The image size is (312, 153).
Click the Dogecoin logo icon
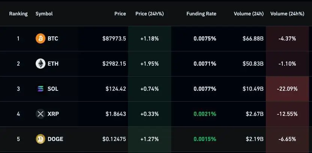(40, 139)
